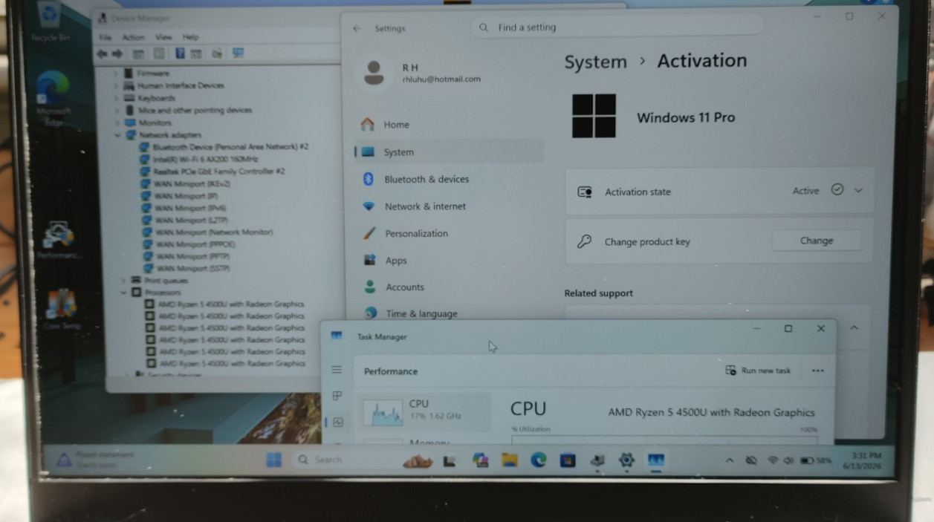This screenshot has width=934, height=522.
Task: Expand Human Interface Devices in Device Manager
Action: [x=116, y=85]
